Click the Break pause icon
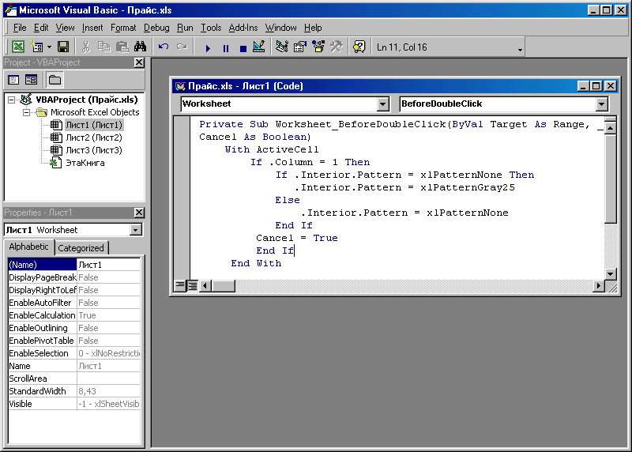The height and width of the screenshot is (452, 632). tap(226, 48)
